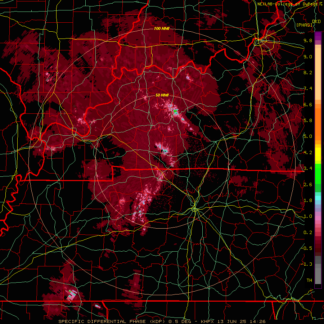Select the 4.2 legend value
This screenshot has width=324, height=324.
point(308,153)
